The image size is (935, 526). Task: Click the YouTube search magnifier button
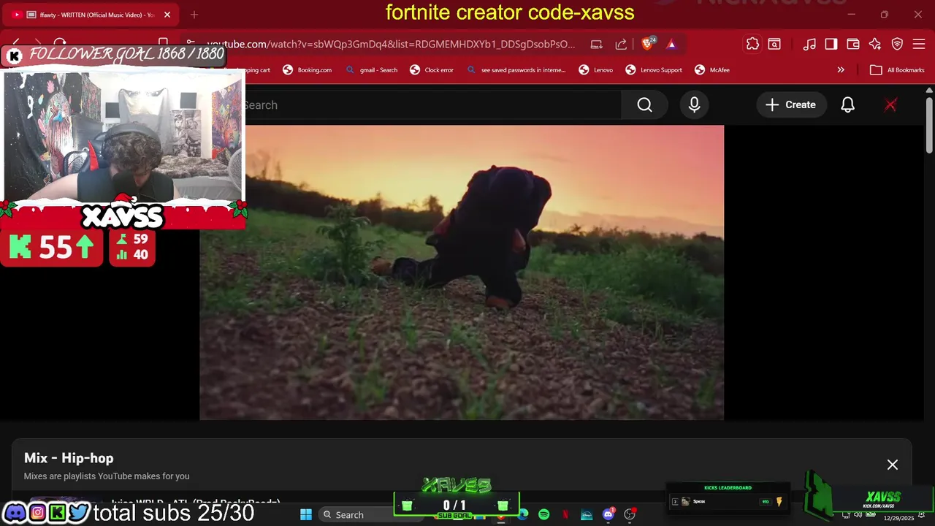point(644,105)
